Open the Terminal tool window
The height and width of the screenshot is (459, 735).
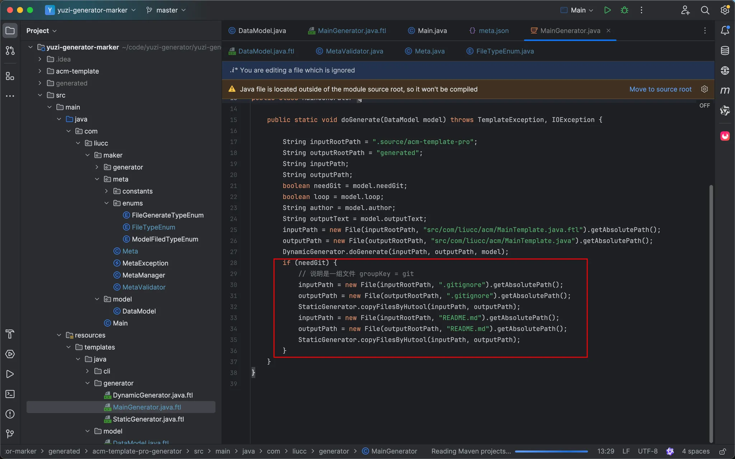point(10,394)
